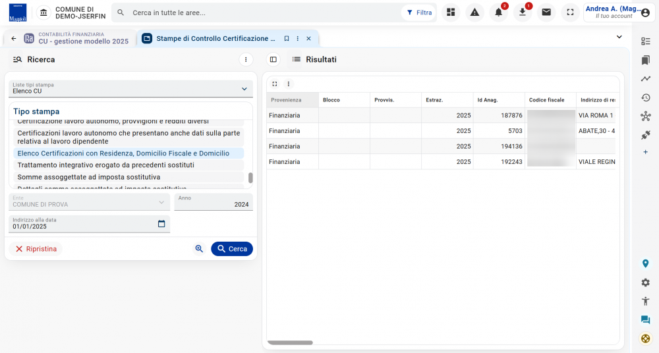The width and height of the screenshot is (659, 353).
Task: Click the advanced search zoom icon
Action: pyautogui.click(x=199, y=249)
